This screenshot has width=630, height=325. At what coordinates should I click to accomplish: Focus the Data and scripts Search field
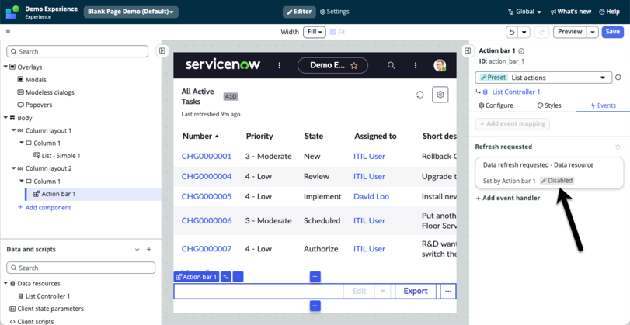click(81, 268)
